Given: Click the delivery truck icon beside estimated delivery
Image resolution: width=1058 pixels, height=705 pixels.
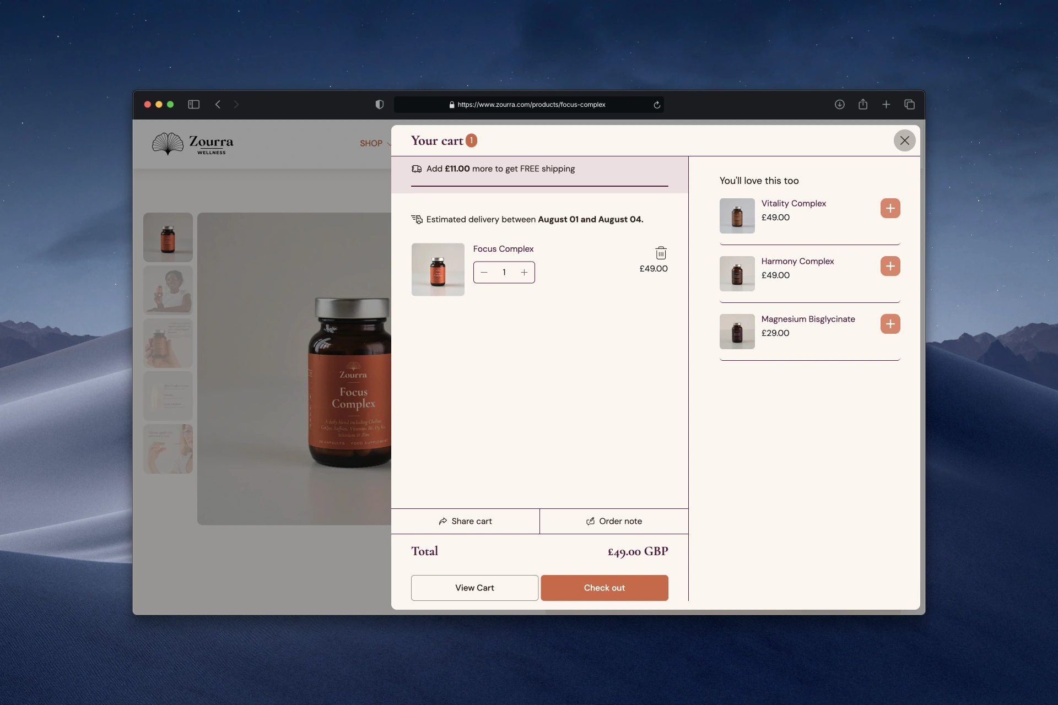Looking at the screenshot, I should coord(417,219).
